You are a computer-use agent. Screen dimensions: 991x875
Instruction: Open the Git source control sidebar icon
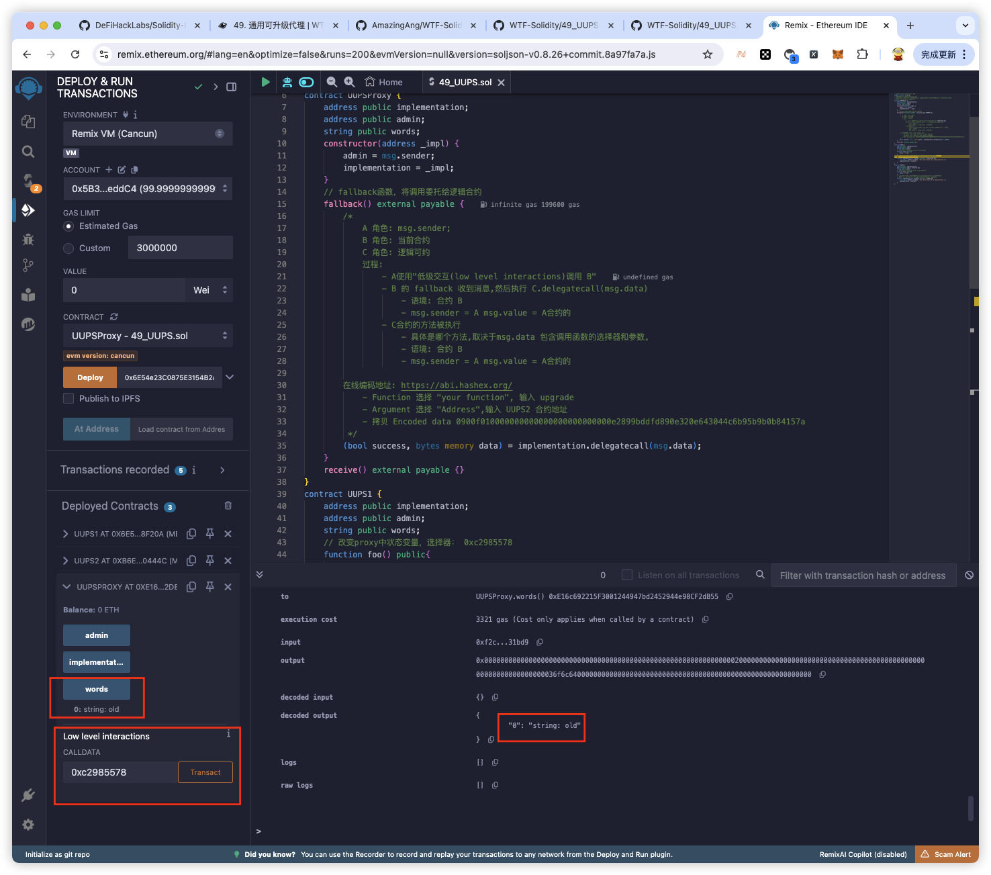coord(28,265)
